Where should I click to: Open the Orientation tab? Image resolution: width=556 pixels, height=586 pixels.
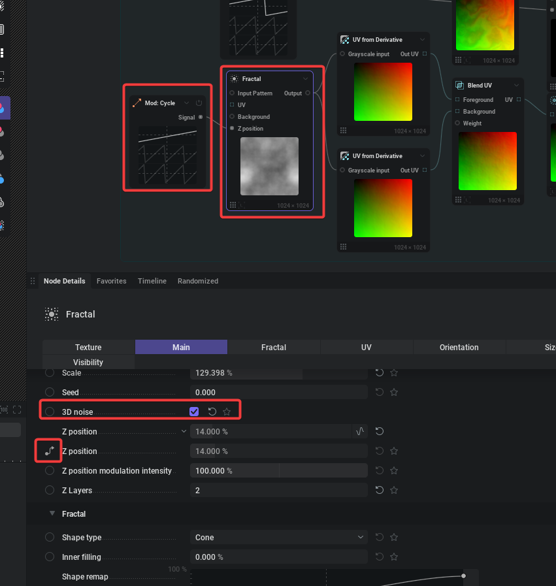point(459,347)
